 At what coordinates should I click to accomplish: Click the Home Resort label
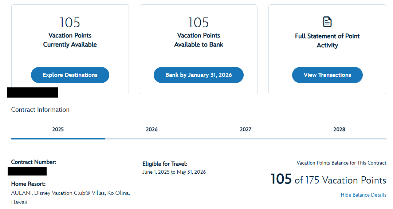point(28,184)
